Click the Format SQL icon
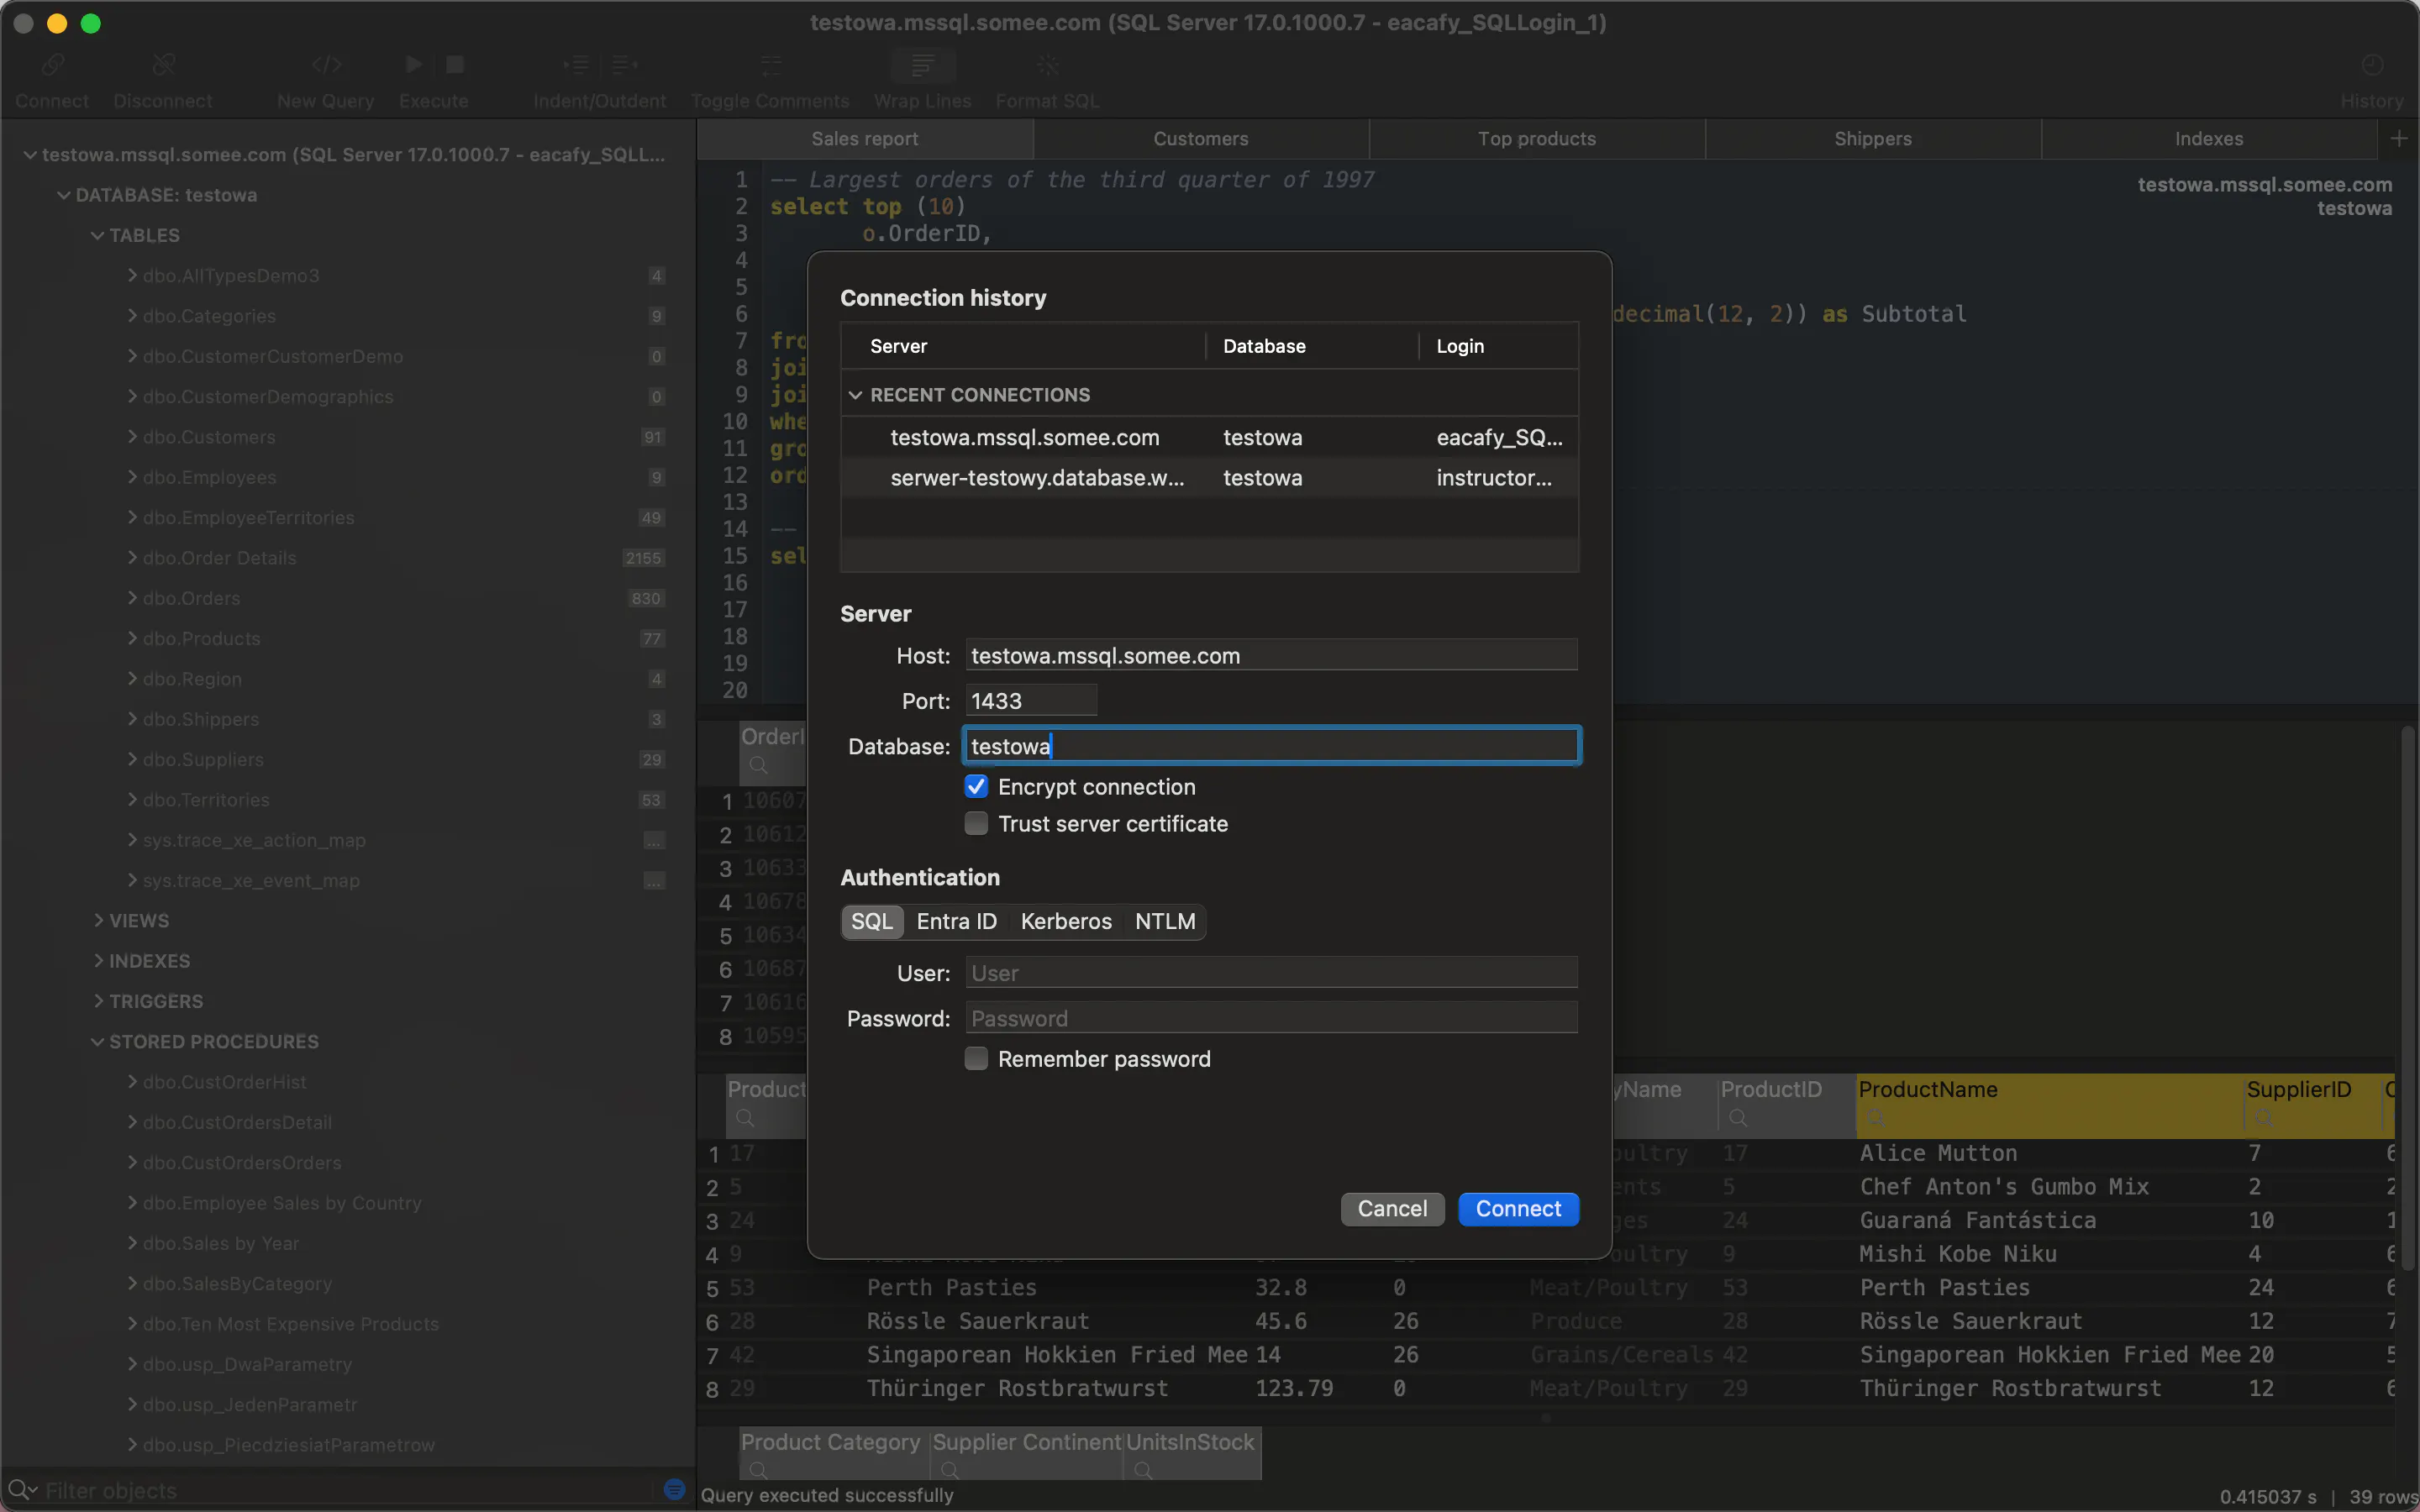The image size is (2420, 1512). pos(1047,66)
